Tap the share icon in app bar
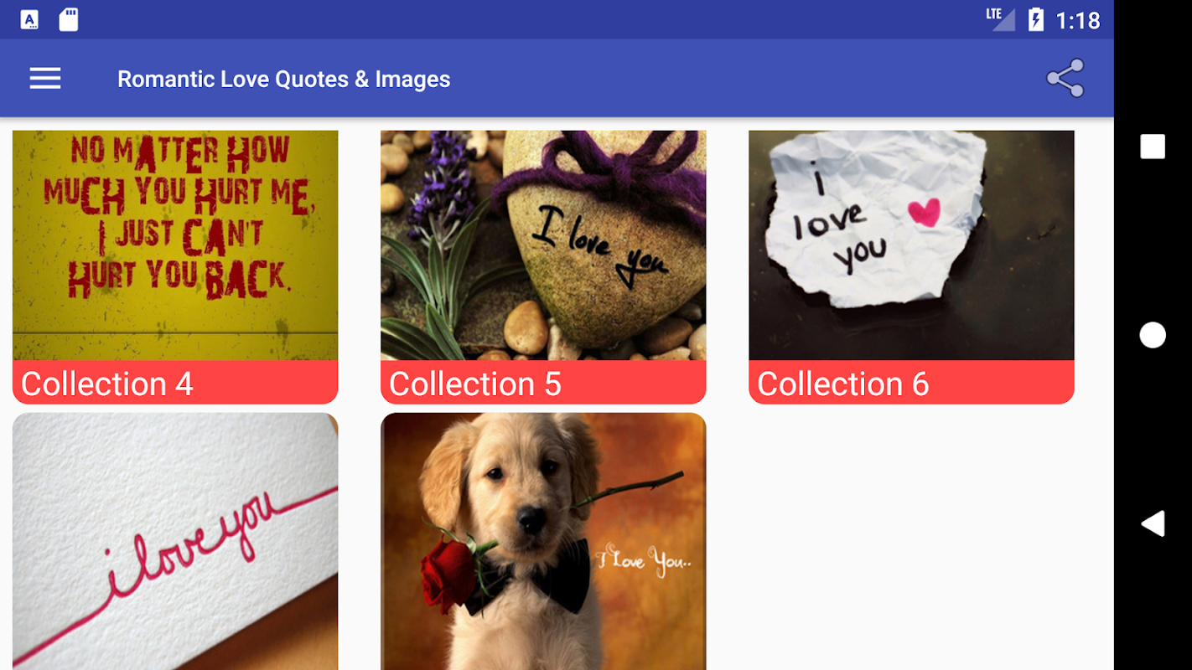Screen dimensions: 1192x670 pos(1065,79)
